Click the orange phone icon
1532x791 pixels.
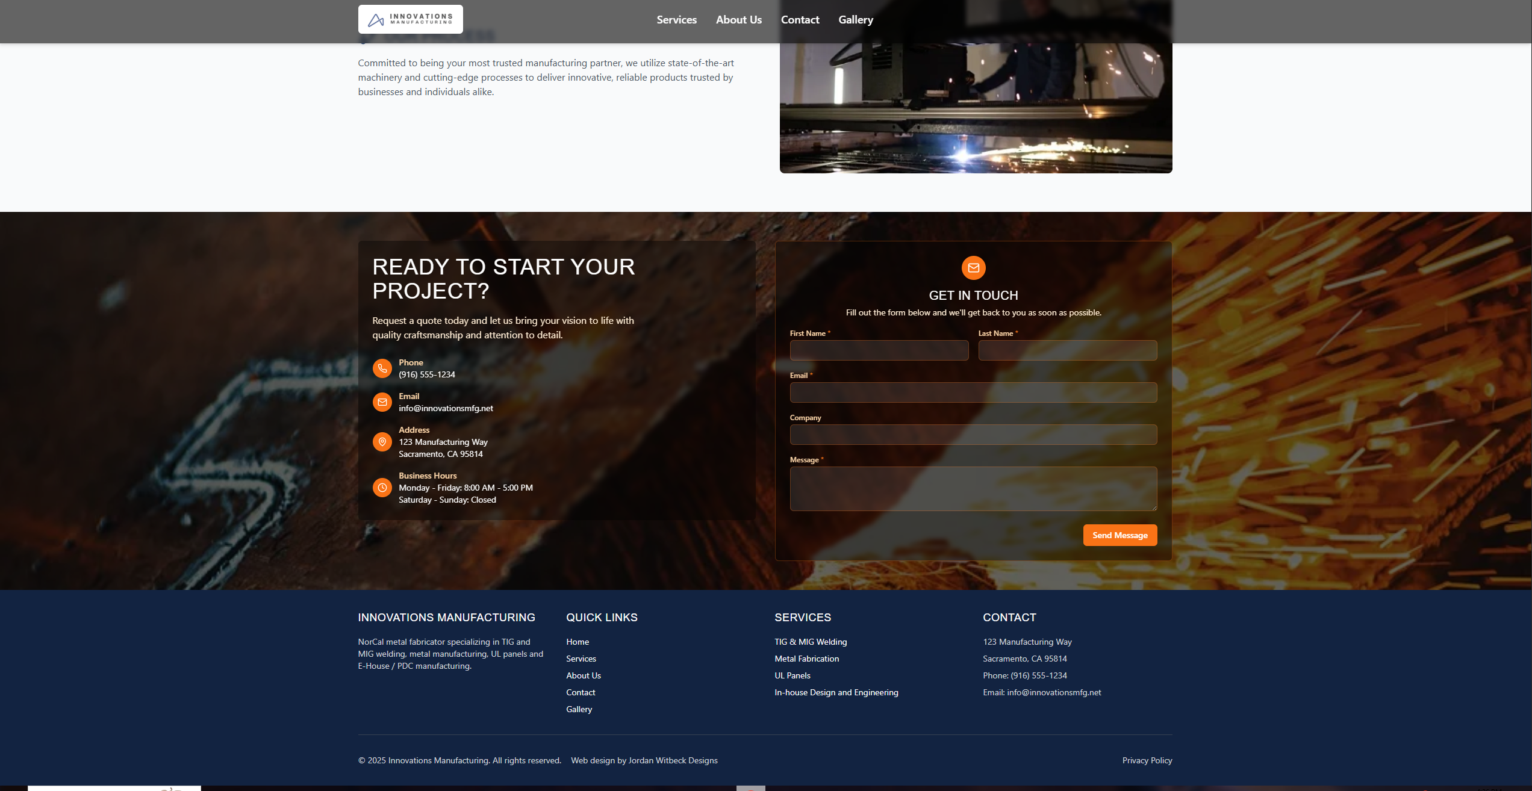[382, 368]
